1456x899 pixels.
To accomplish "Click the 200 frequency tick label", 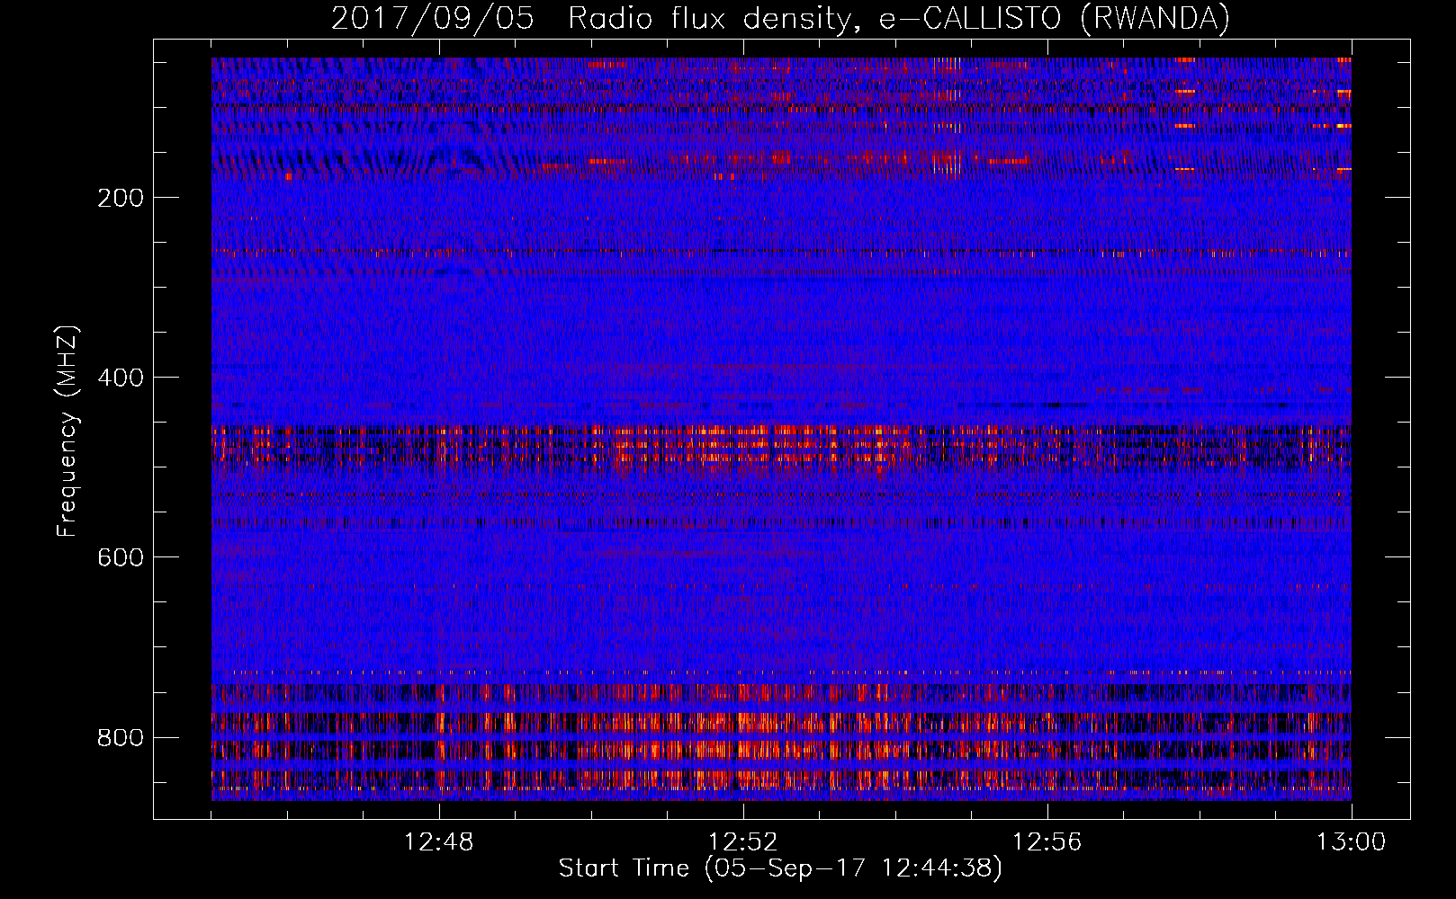I will (x=121, y=198).
